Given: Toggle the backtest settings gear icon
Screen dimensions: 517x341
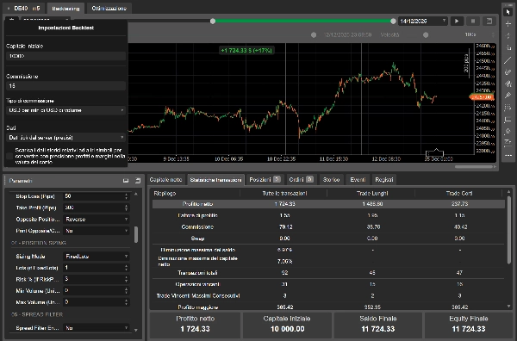Looking at the screenshot, I should click(11, 19).
